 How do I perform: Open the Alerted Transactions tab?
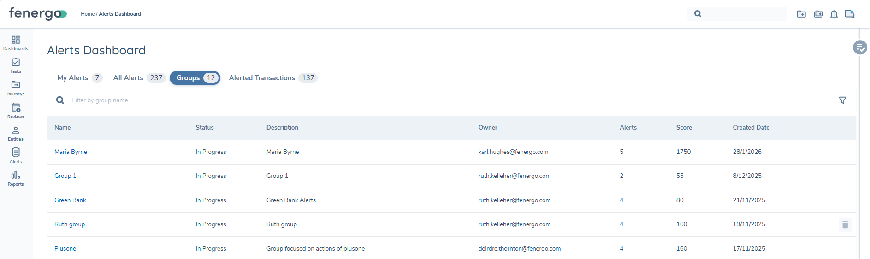(272, 78)
